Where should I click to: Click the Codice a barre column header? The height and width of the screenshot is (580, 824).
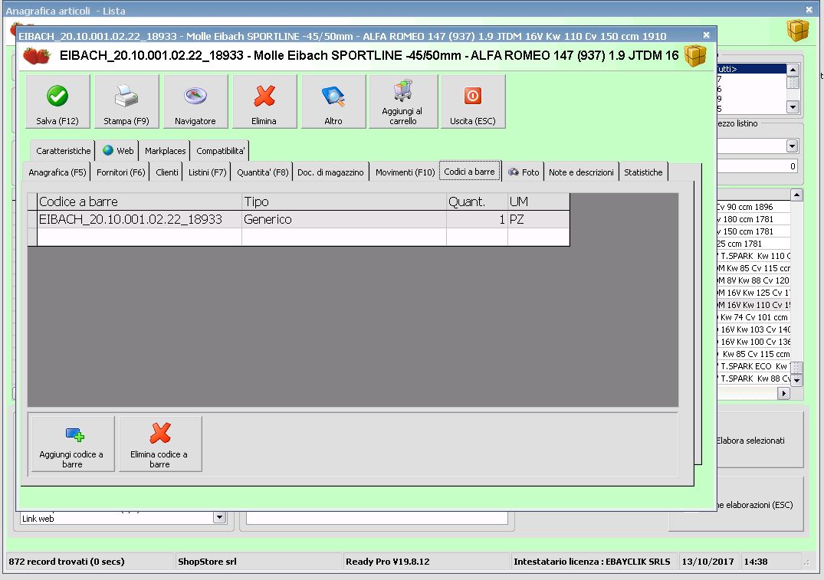(140, 202)
